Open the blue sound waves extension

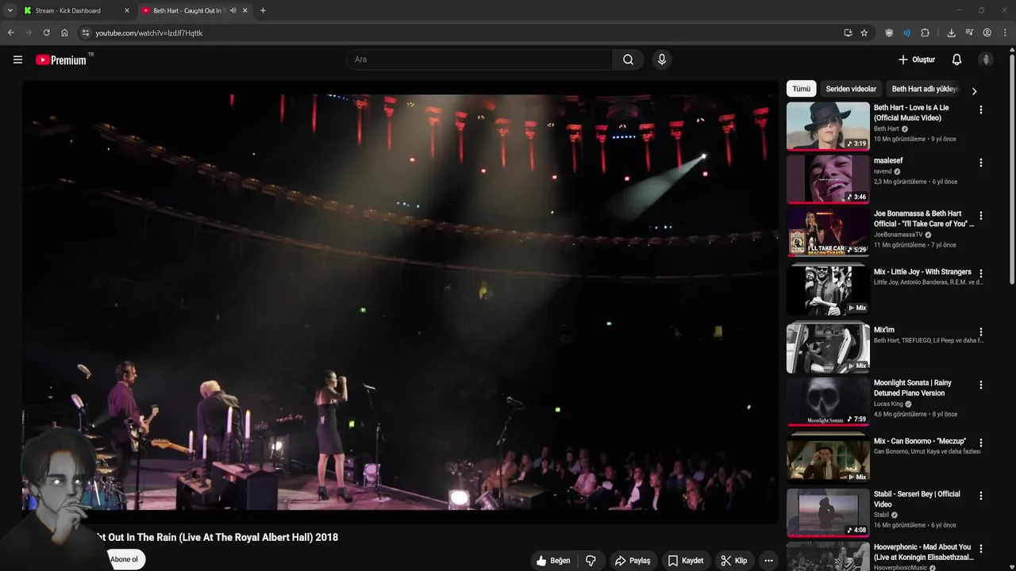pos(906,33)
